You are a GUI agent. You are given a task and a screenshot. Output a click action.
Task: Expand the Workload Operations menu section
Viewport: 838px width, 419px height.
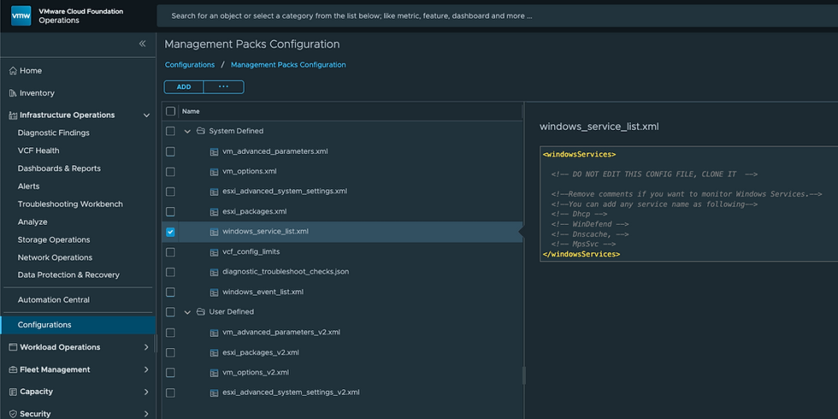pos(146,347)
